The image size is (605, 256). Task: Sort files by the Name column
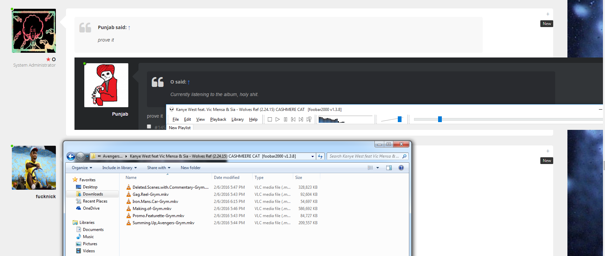point(168,178)
